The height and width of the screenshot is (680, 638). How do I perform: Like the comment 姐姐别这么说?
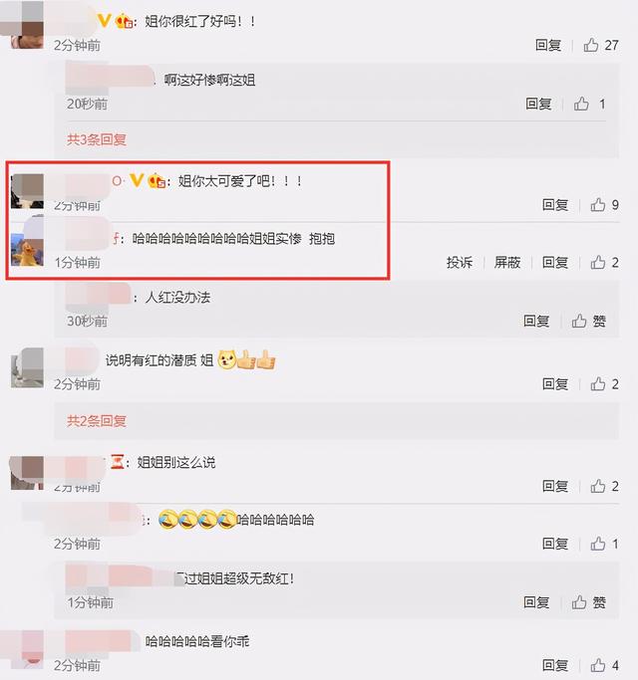604,486
